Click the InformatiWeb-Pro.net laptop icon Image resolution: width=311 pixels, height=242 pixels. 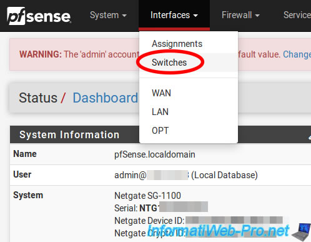point(301,232)
